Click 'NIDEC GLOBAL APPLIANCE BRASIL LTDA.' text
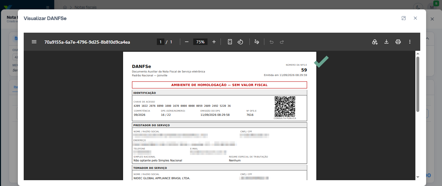The image size is (442, 186). [x=162, y=178]
